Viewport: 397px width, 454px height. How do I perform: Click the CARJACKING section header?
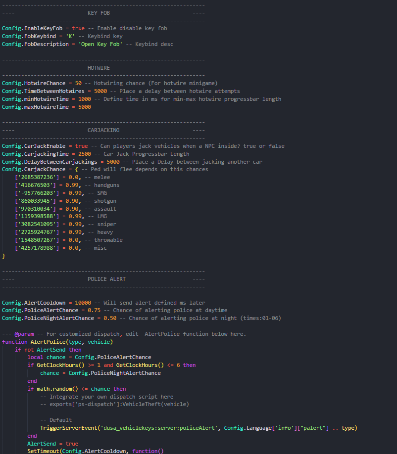click(x=103, y=130)
